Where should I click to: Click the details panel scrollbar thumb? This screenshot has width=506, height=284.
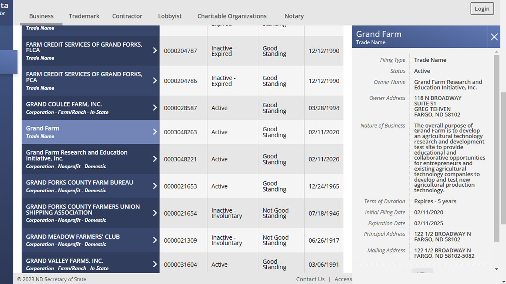pos(497,148)
